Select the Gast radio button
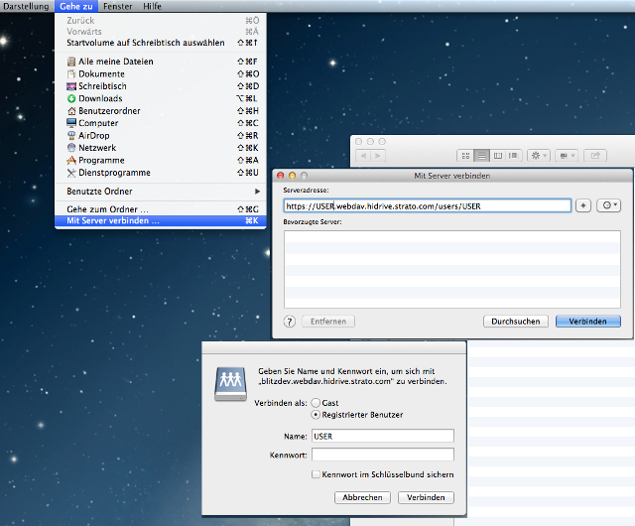635x526 pixels. coord(316,403)
